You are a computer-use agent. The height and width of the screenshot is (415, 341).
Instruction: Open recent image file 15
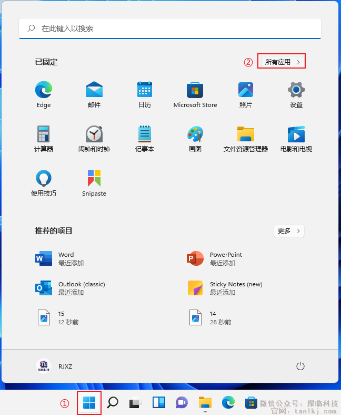tap(58, 317)
